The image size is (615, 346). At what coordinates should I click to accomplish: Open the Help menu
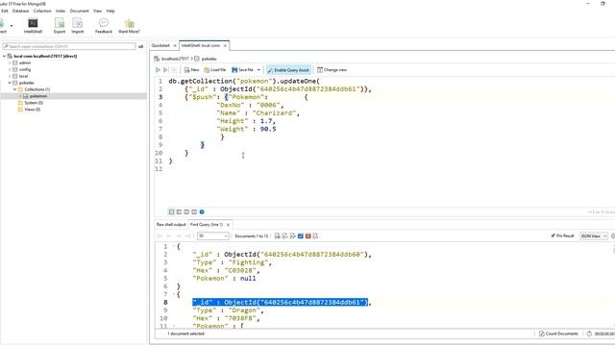[111, 11]
